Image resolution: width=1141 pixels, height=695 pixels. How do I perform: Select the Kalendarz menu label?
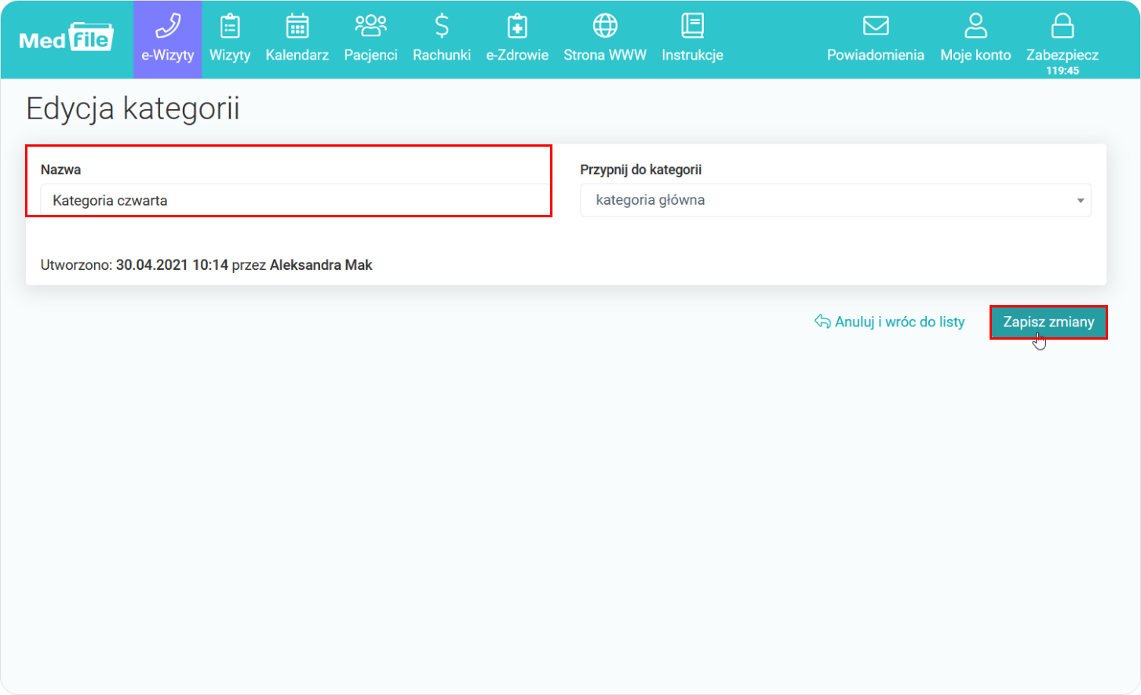click(x=297, y=55)
